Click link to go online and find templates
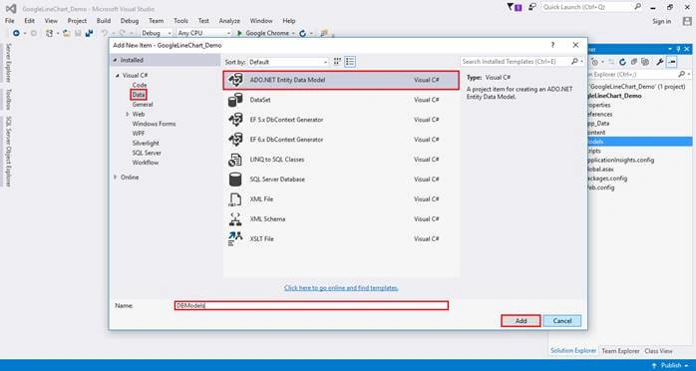Screen dimensions: 696x371 pos(341,287)
